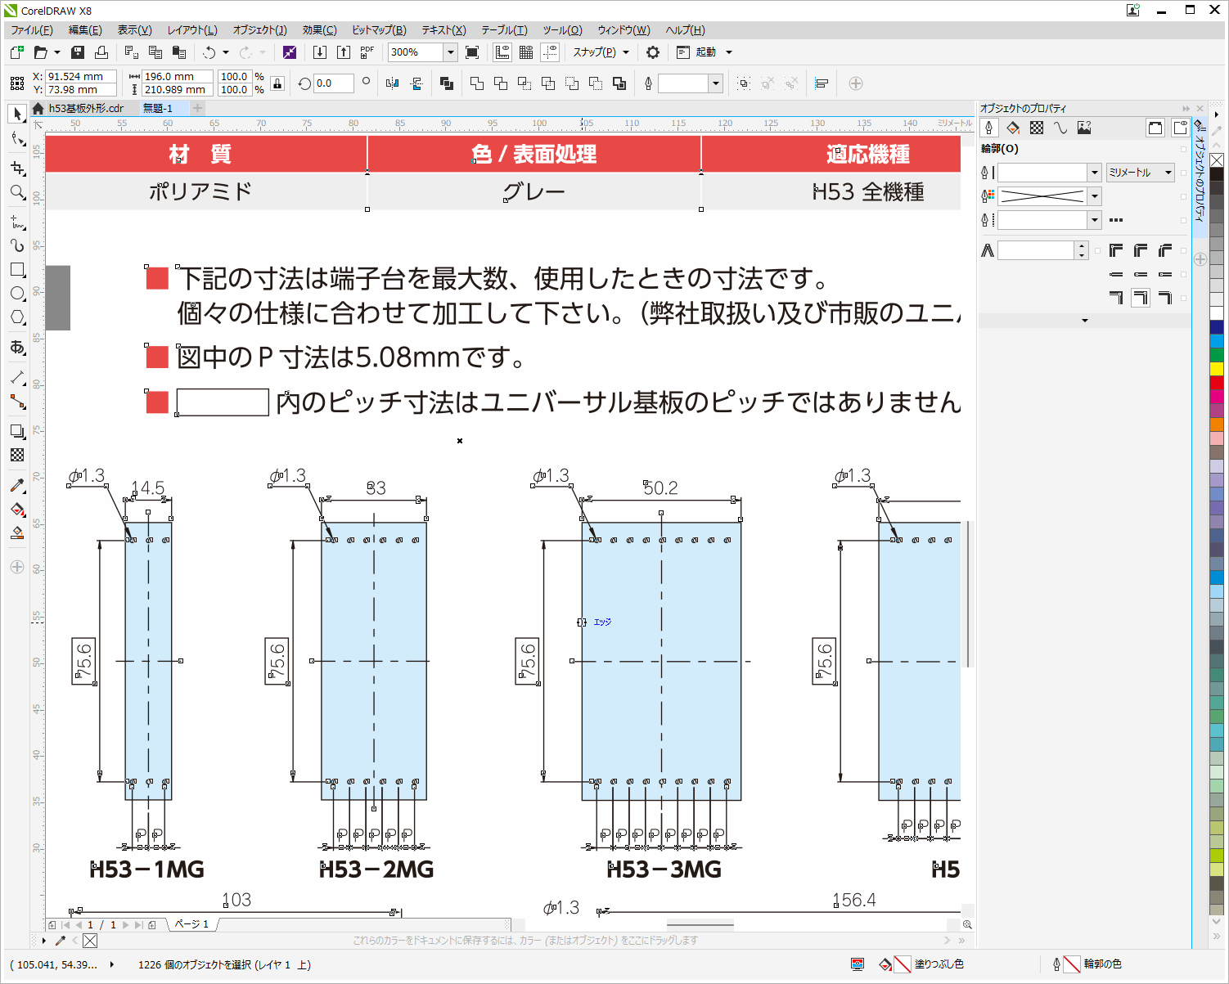Screen dimensions: 1229x984
Task: Switch to the 無題-1 document tab
Action: [x=158, y=108]
